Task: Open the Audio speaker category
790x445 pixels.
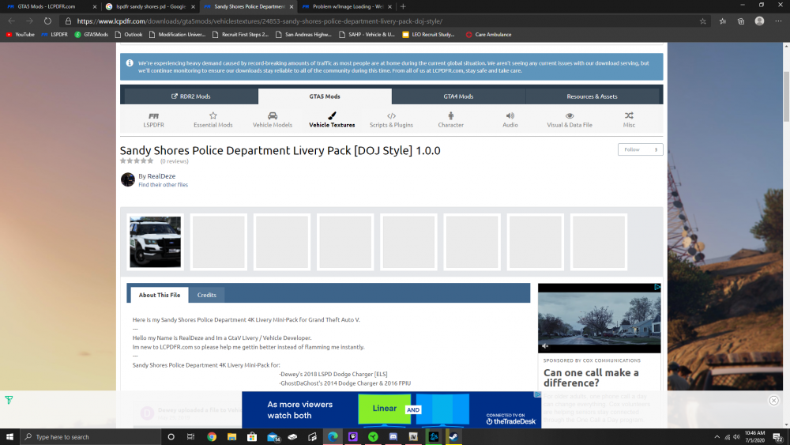Action: pyautogui.click(x=510, y=120)
